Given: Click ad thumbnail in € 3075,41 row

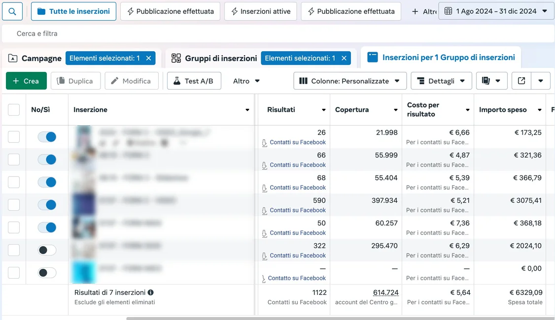Looking at the screenshot, I should 83,205.
